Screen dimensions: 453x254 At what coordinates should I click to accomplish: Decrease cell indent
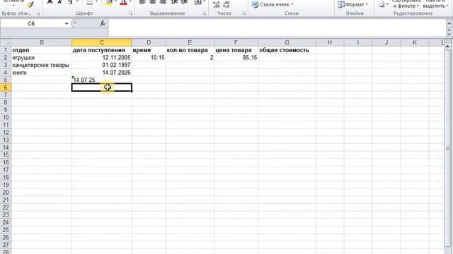(x=174, y=2)
